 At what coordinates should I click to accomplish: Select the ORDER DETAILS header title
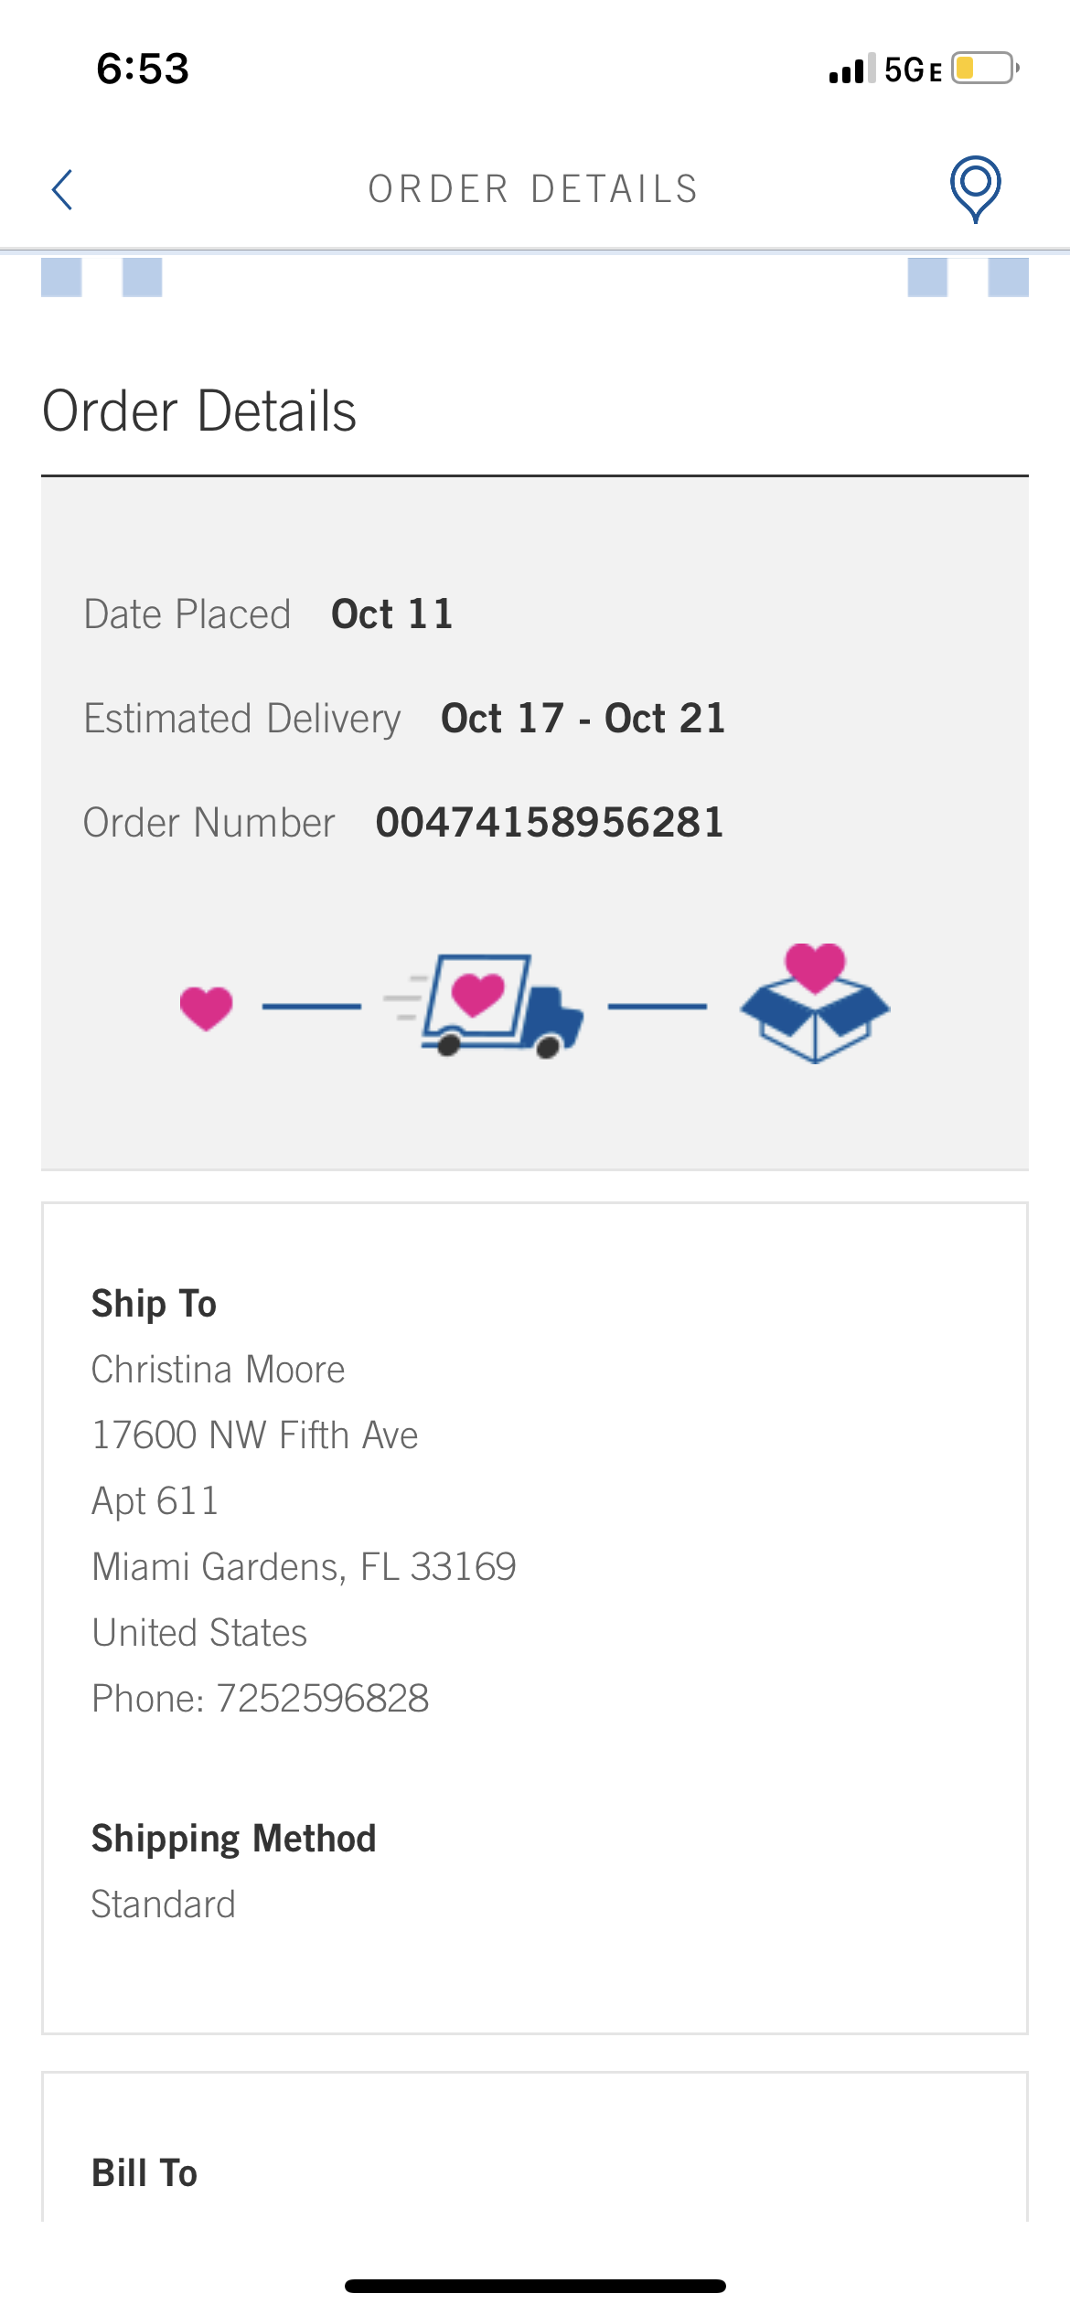click(534, 189)
